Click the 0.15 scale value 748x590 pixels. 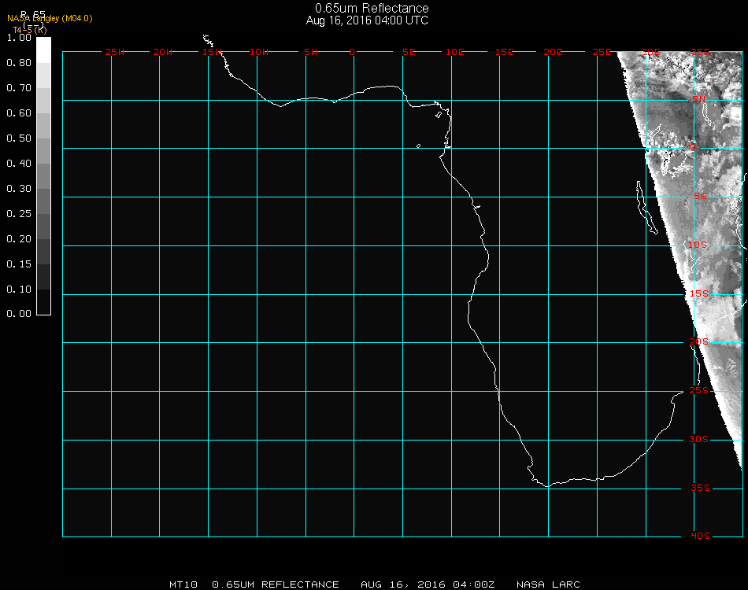(x=19, y=264)
